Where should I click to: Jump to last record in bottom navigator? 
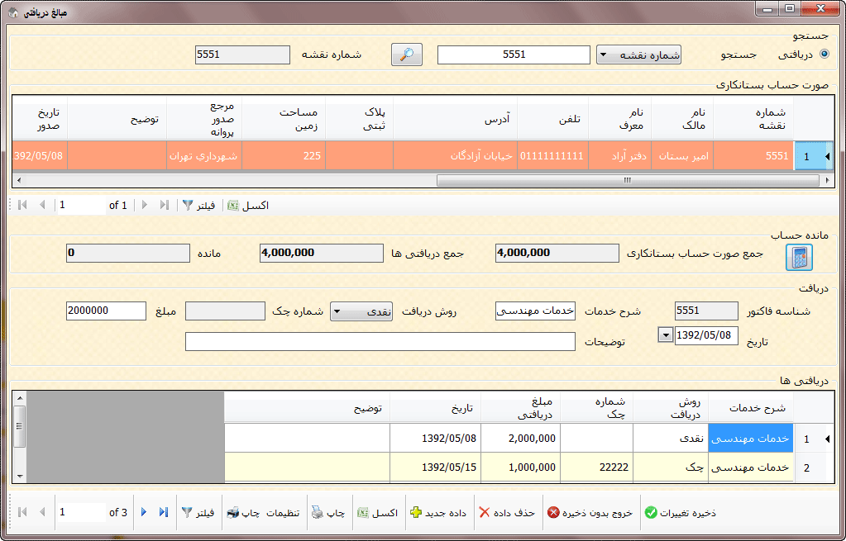click(164, 513)
